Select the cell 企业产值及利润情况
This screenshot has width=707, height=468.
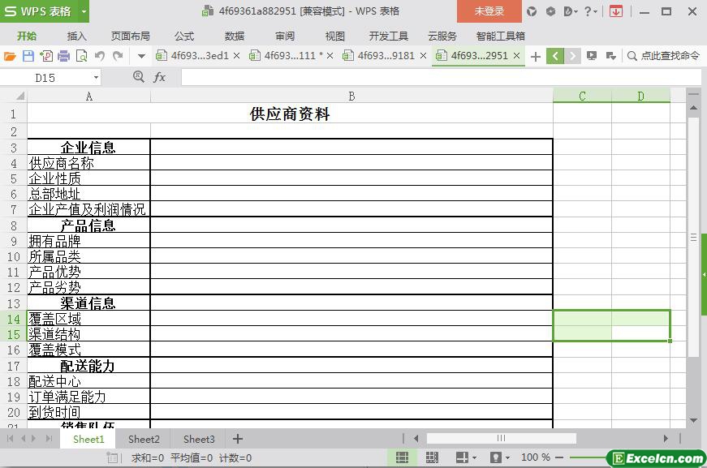(88, 209)
